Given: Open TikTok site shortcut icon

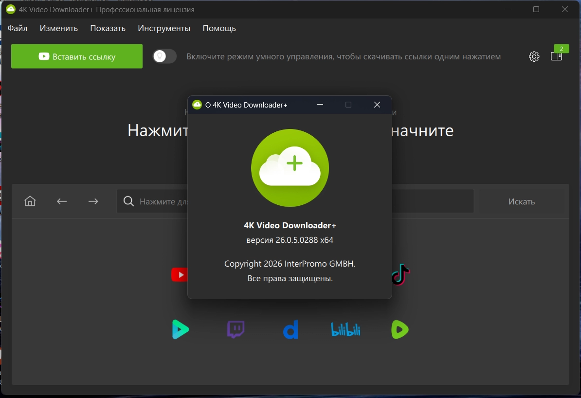Looking at the screenshot, I should [401, 274].
